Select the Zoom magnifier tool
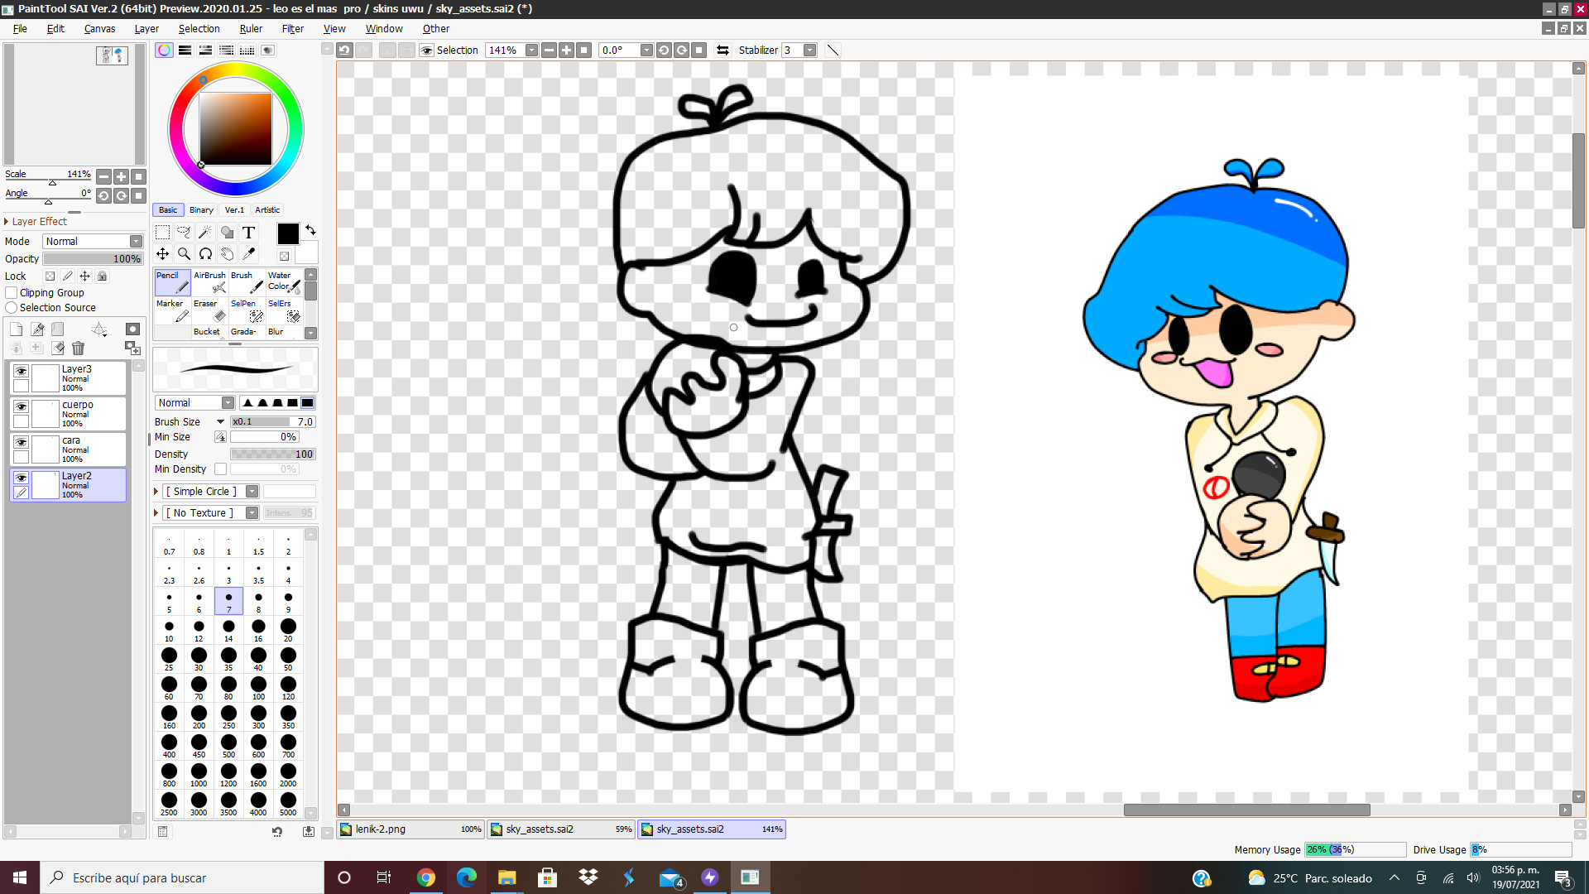 pyautogui.click(x=184, y=254)
